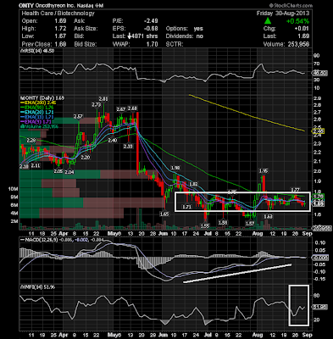Click the Open value 1.69
The width and height of the screenshot is (333, 339).
pyautogui.click(x=60, y=21)
